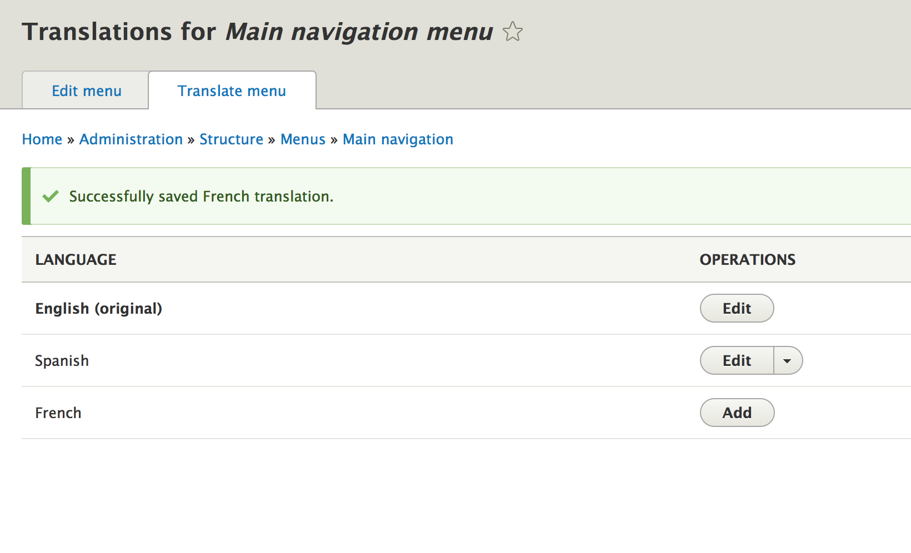Select the success message confirmation icon
The height and width of the screenshot is (553, 911).
coord(50,196)
